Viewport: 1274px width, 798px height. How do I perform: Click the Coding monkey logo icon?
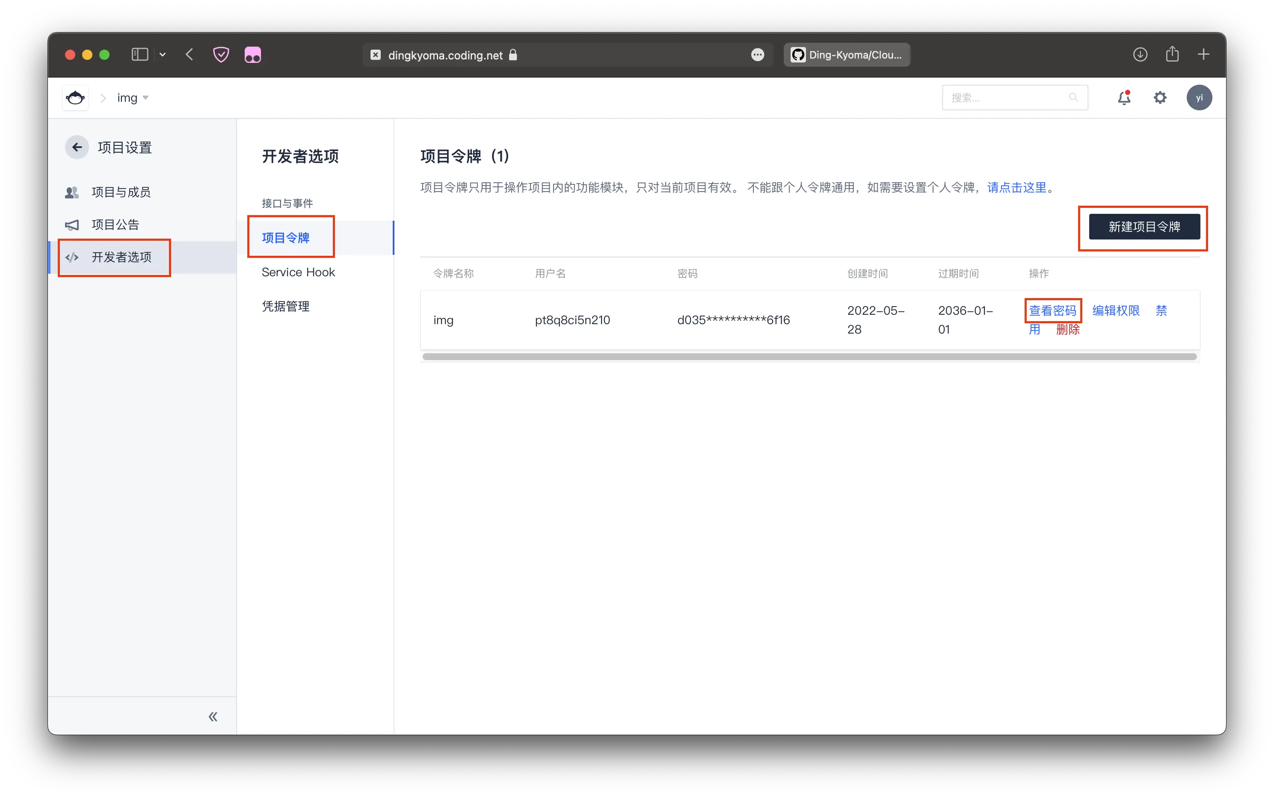click(75, 98)
